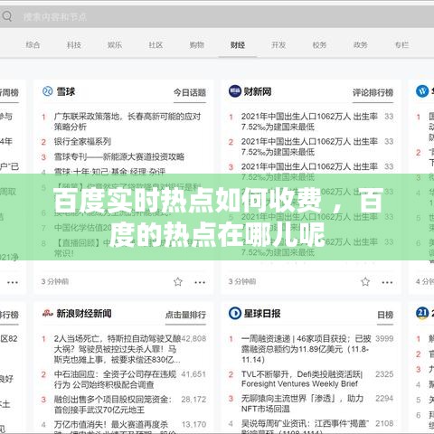Favorite the 财新网 card with star
434x434 pixels.
365,281
